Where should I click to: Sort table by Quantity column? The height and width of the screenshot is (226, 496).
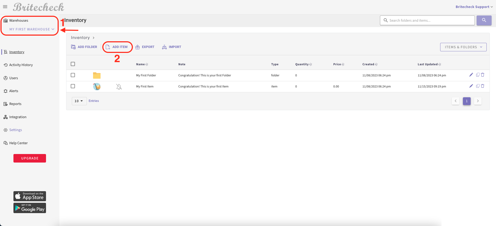[x=303, y=64]
